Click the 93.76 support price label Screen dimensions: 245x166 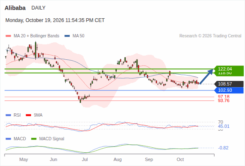pyautogui.click(x=223, y=100)
